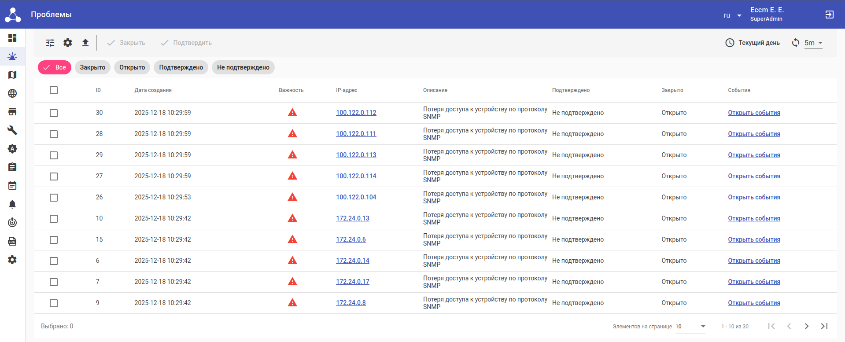Expand the ru language dropdown
This screenshot has width=845, height=342.
tap(732, 15)
